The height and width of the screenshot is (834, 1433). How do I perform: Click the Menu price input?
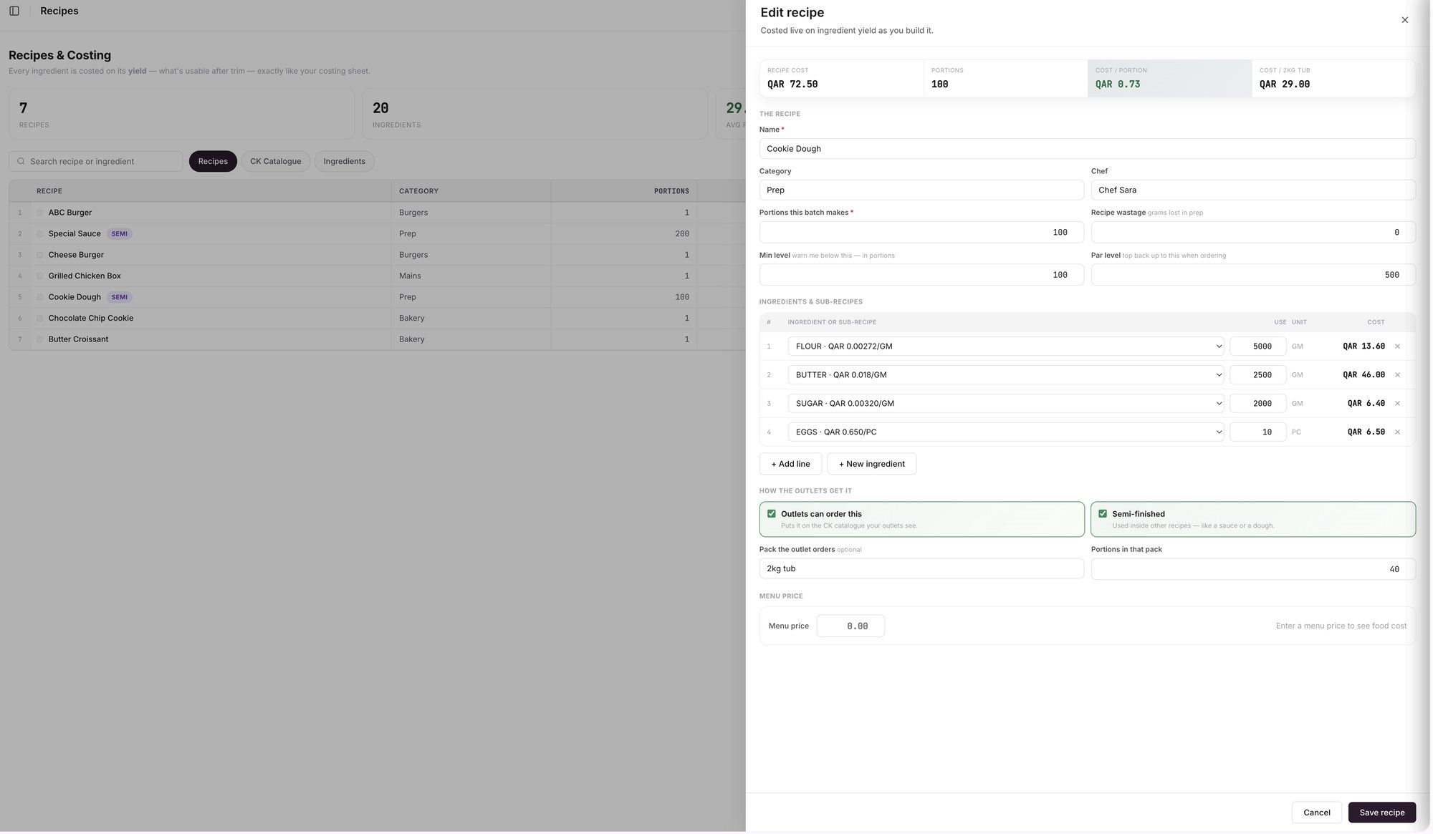(x=850, y=626)
